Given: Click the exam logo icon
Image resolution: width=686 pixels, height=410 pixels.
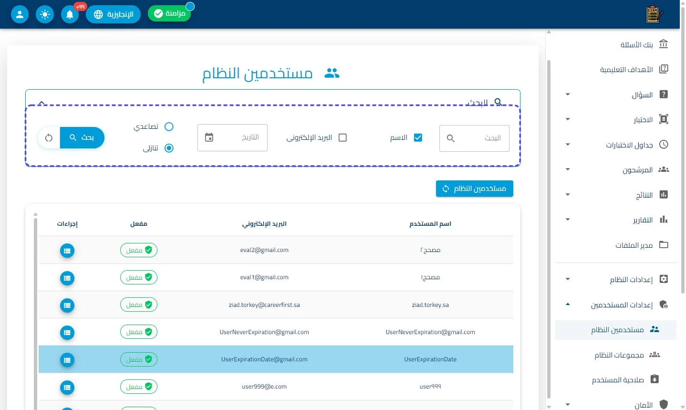Looking at the screenshot, I should (654, 14).
